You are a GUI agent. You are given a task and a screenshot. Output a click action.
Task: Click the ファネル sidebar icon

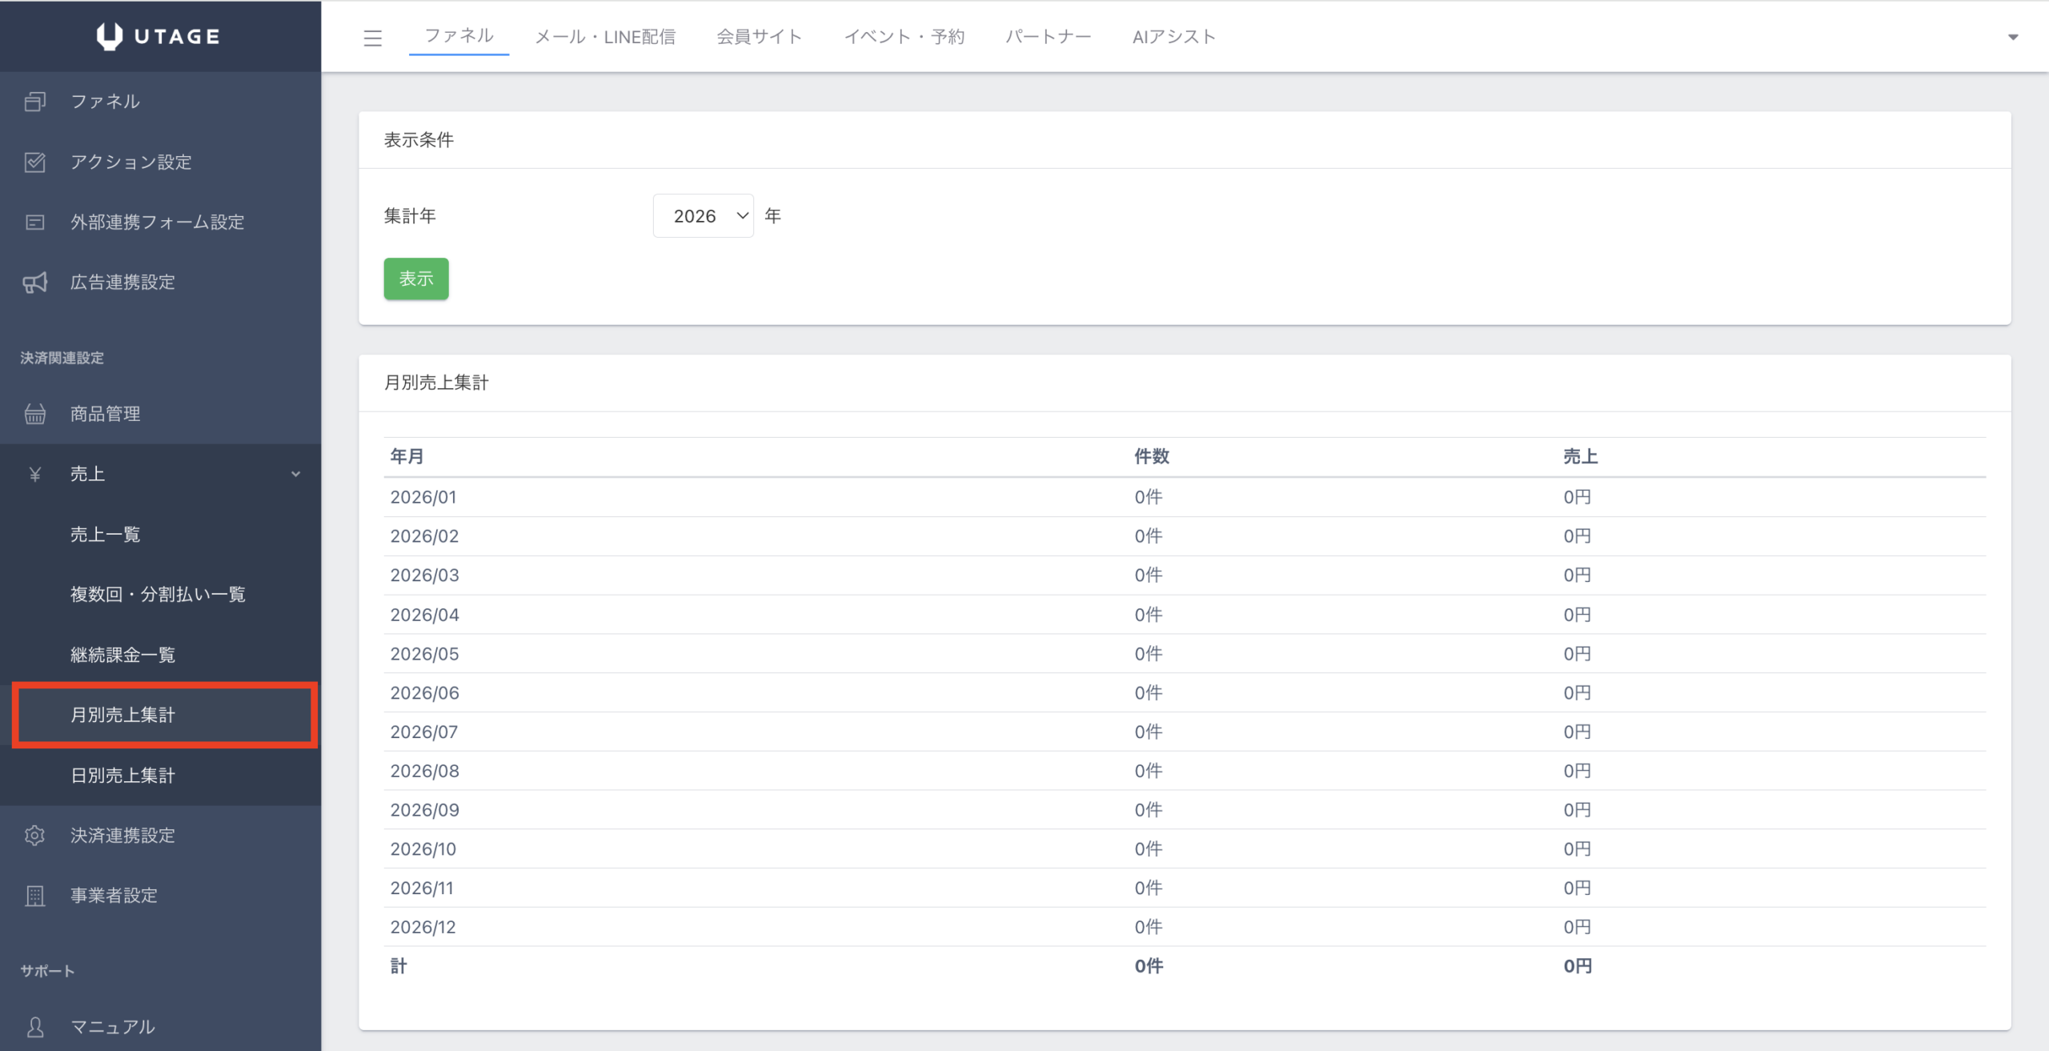pos(34,102)
